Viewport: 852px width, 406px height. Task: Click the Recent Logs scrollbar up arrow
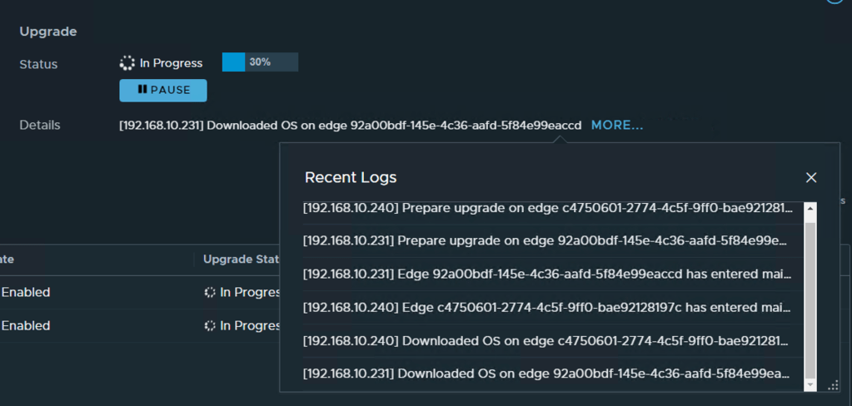pos(810,208)
